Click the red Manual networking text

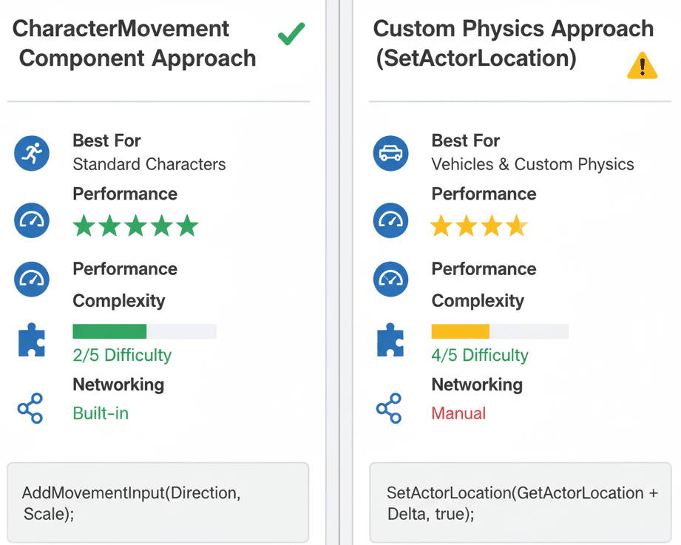(x=458, y=413)
